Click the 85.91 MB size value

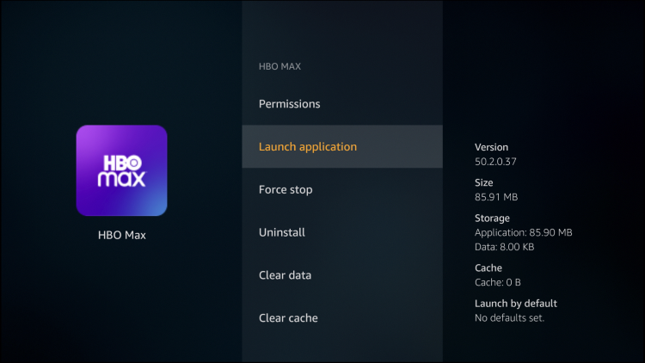(496, 197)
